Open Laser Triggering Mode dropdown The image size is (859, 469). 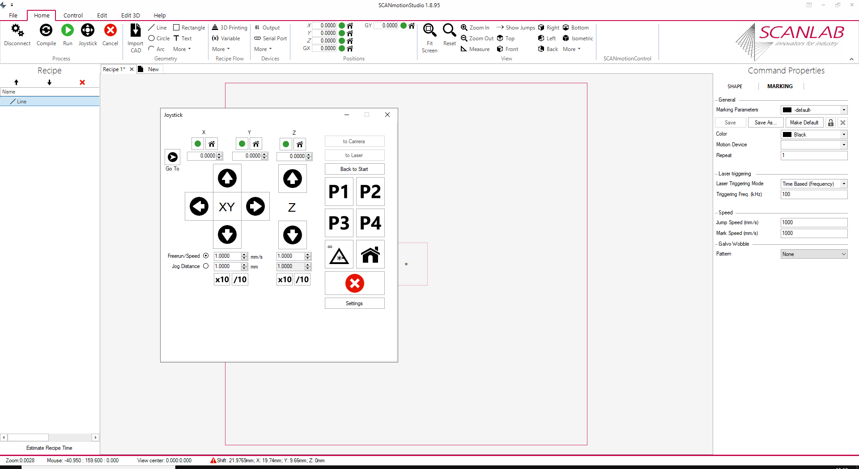tap(814, 184)
